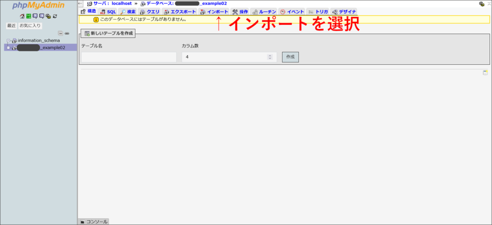Open phpMyAdmin documentation question-mark icon
This screenshot has width=492, height=225.
click(35, 16)
